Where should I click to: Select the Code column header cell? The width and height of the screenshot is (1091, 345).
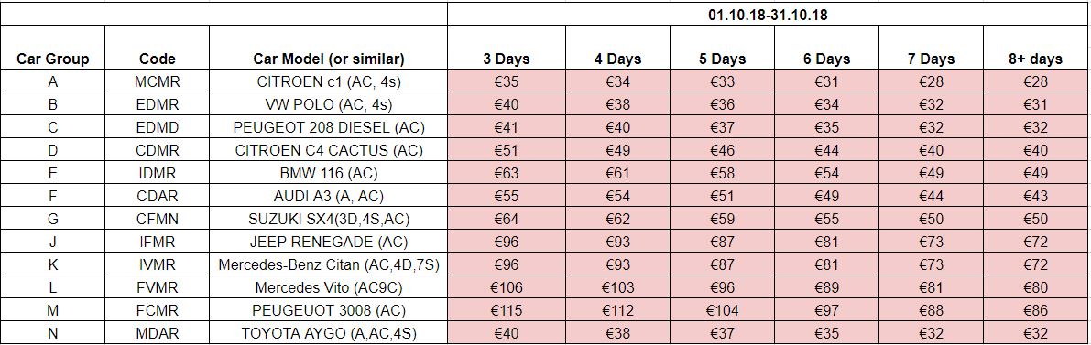pos(158,59)
